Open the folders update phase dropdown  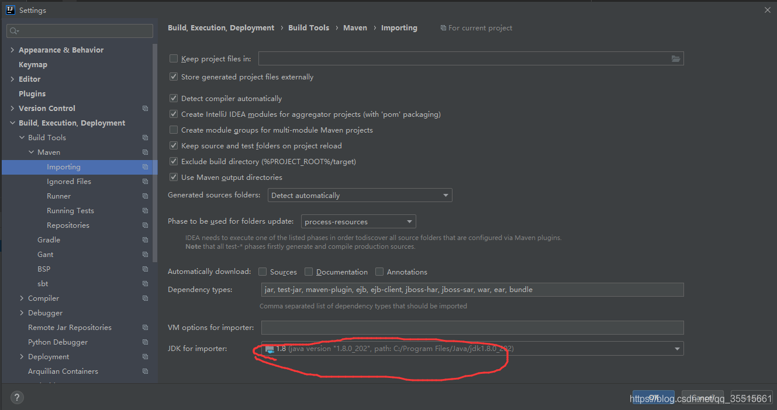coord(409,221)
